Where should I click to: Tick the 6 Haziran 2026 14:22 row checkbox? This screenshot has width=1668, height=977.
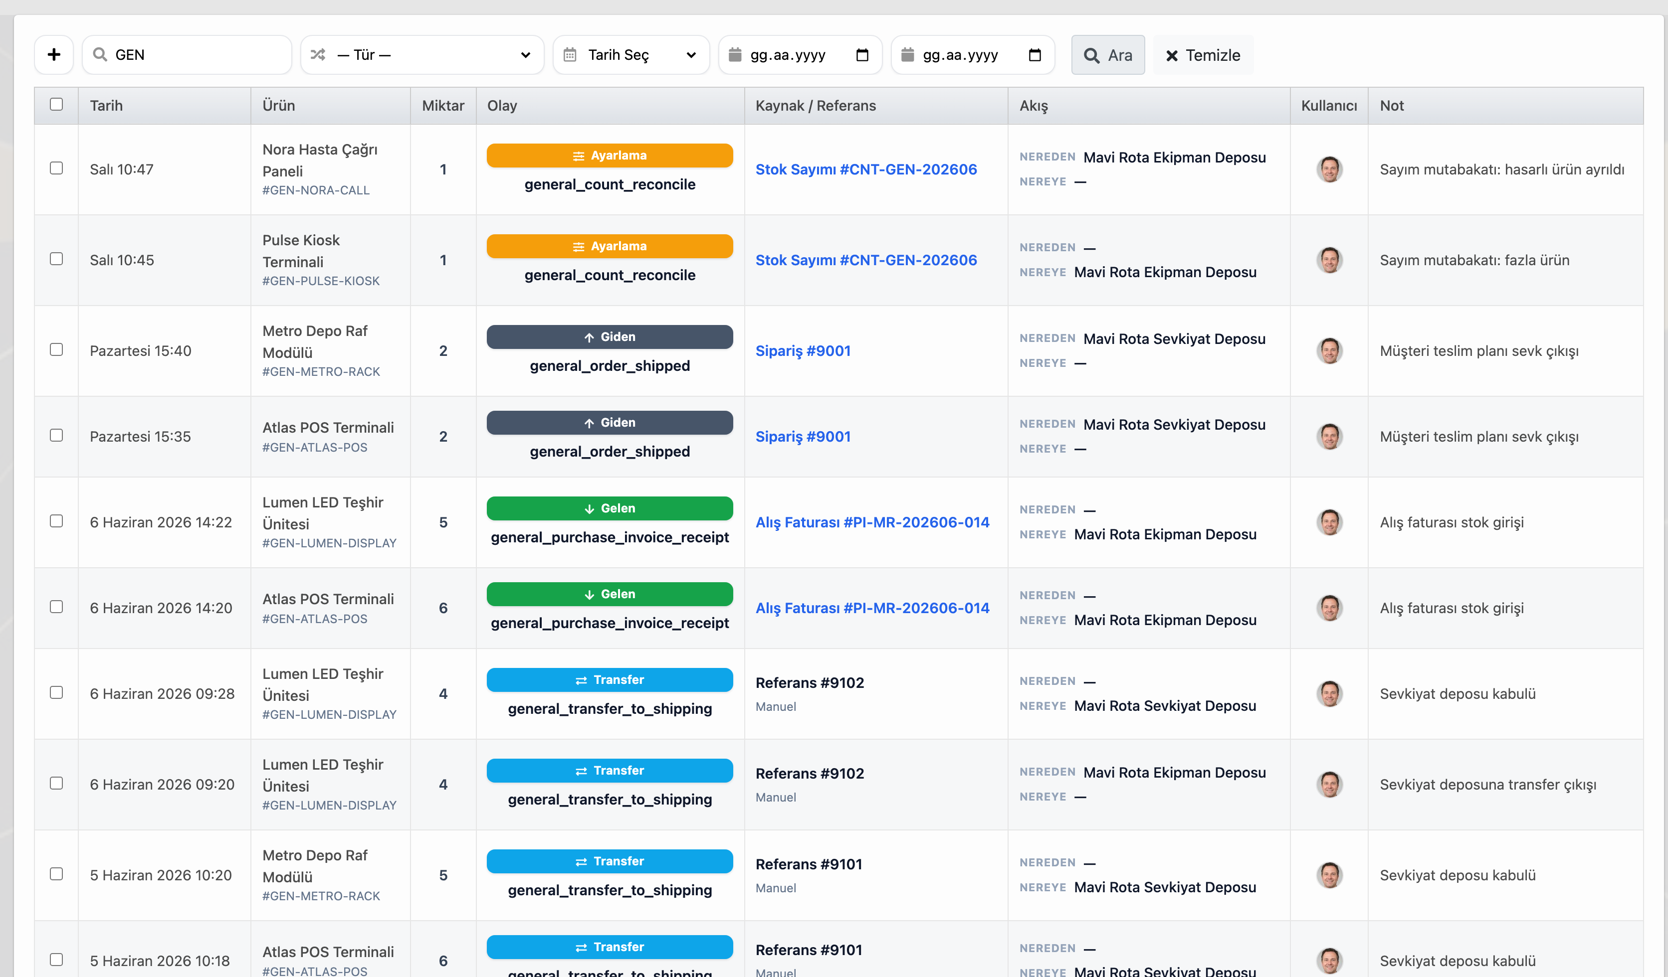coord(56,521)
